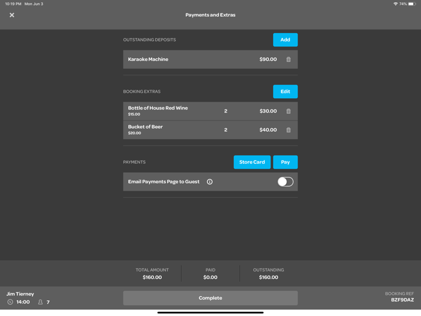The width and height of the screenshot is (421, 316).
Task: Tap the 10:19 PM status clock
Action: tap(13, 4)
